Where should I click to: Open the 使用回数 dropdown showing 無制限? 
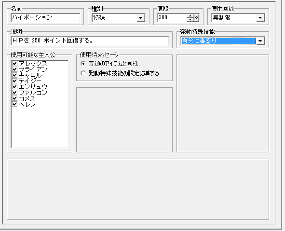click(260, 18)
